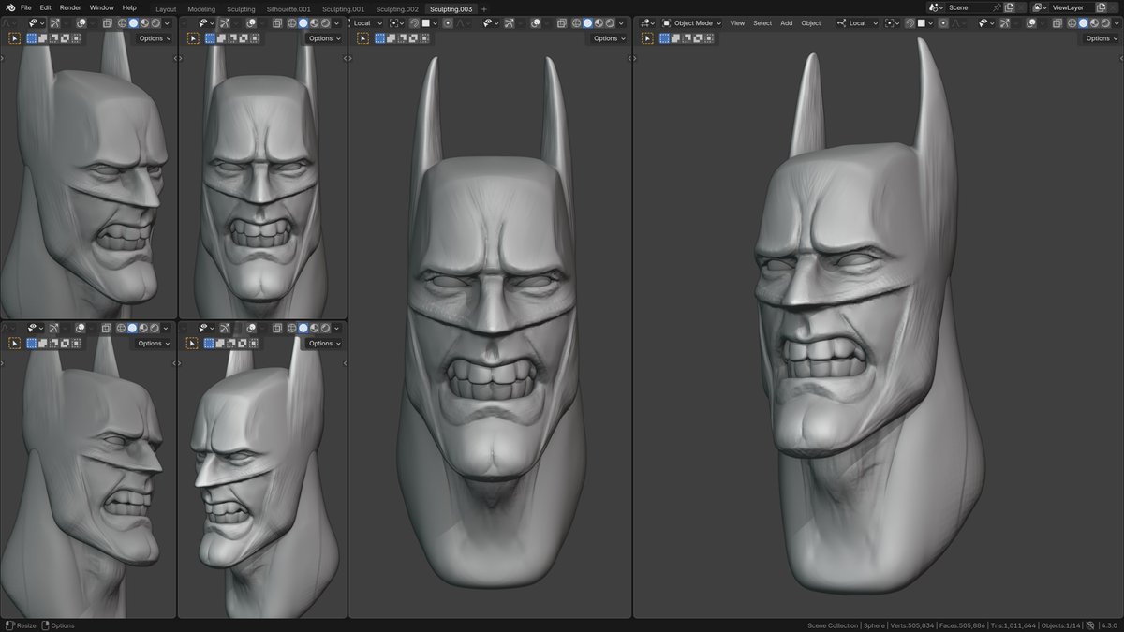Open the Add menu in right viewport

point(786,23)
